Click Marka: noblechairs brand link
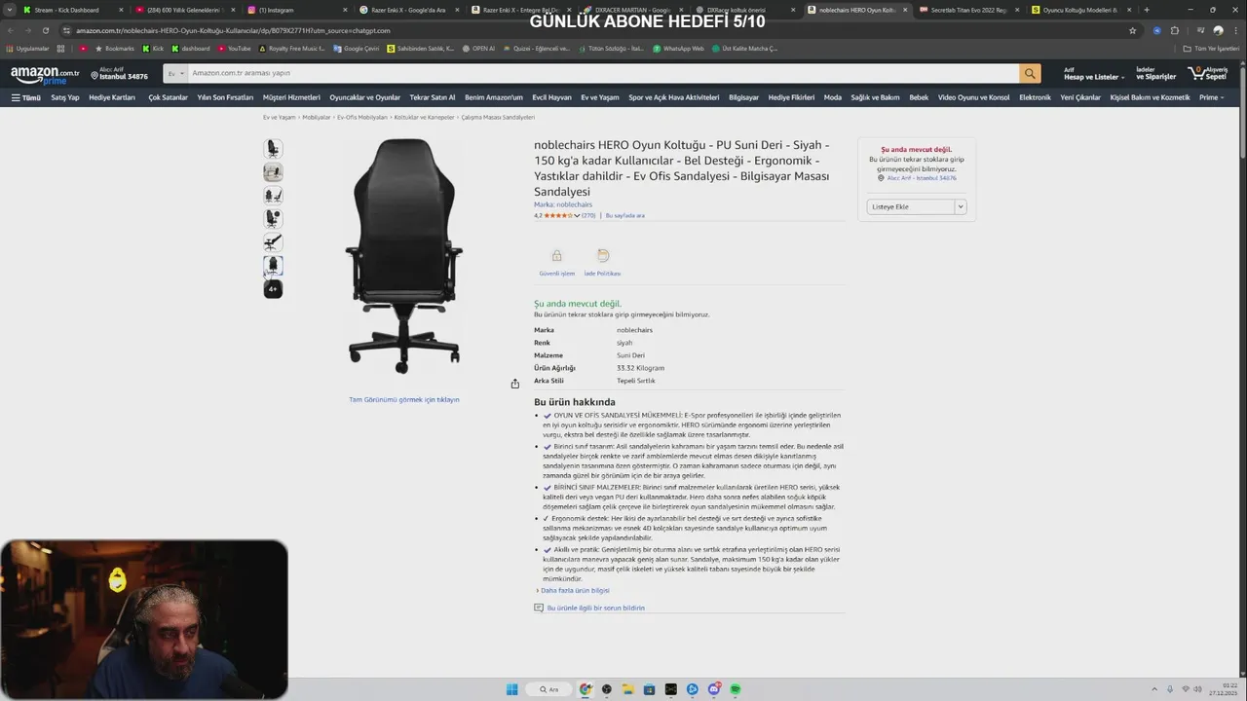 click(x=563, y=204)
